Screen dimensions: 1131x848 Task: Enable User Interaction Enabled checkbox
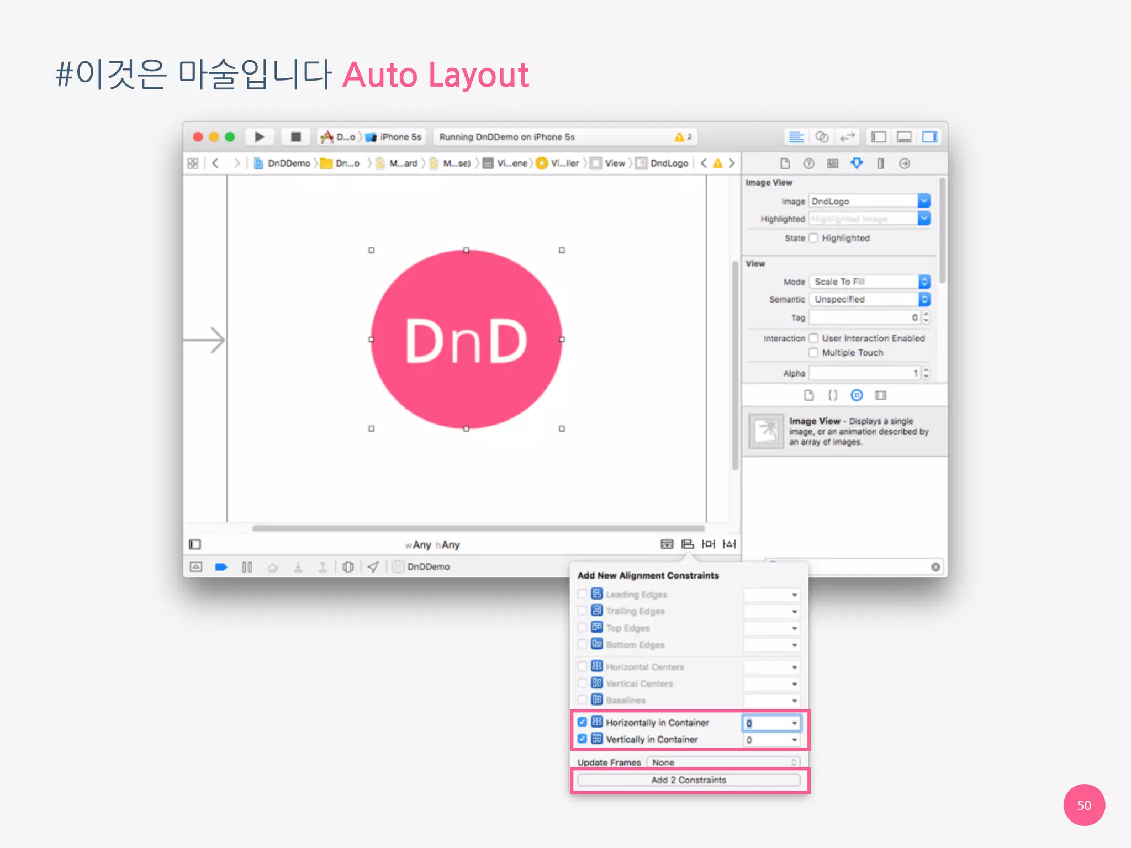coord(814,338)
